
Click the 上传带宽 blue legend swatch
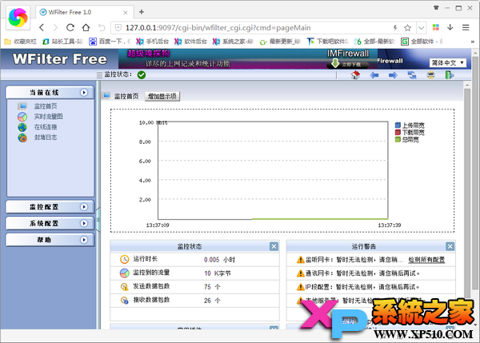[398, 126]
